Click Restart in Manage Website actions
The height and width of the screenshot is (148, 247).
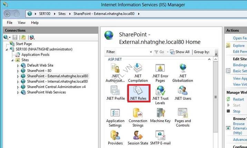tap(238, 99)
